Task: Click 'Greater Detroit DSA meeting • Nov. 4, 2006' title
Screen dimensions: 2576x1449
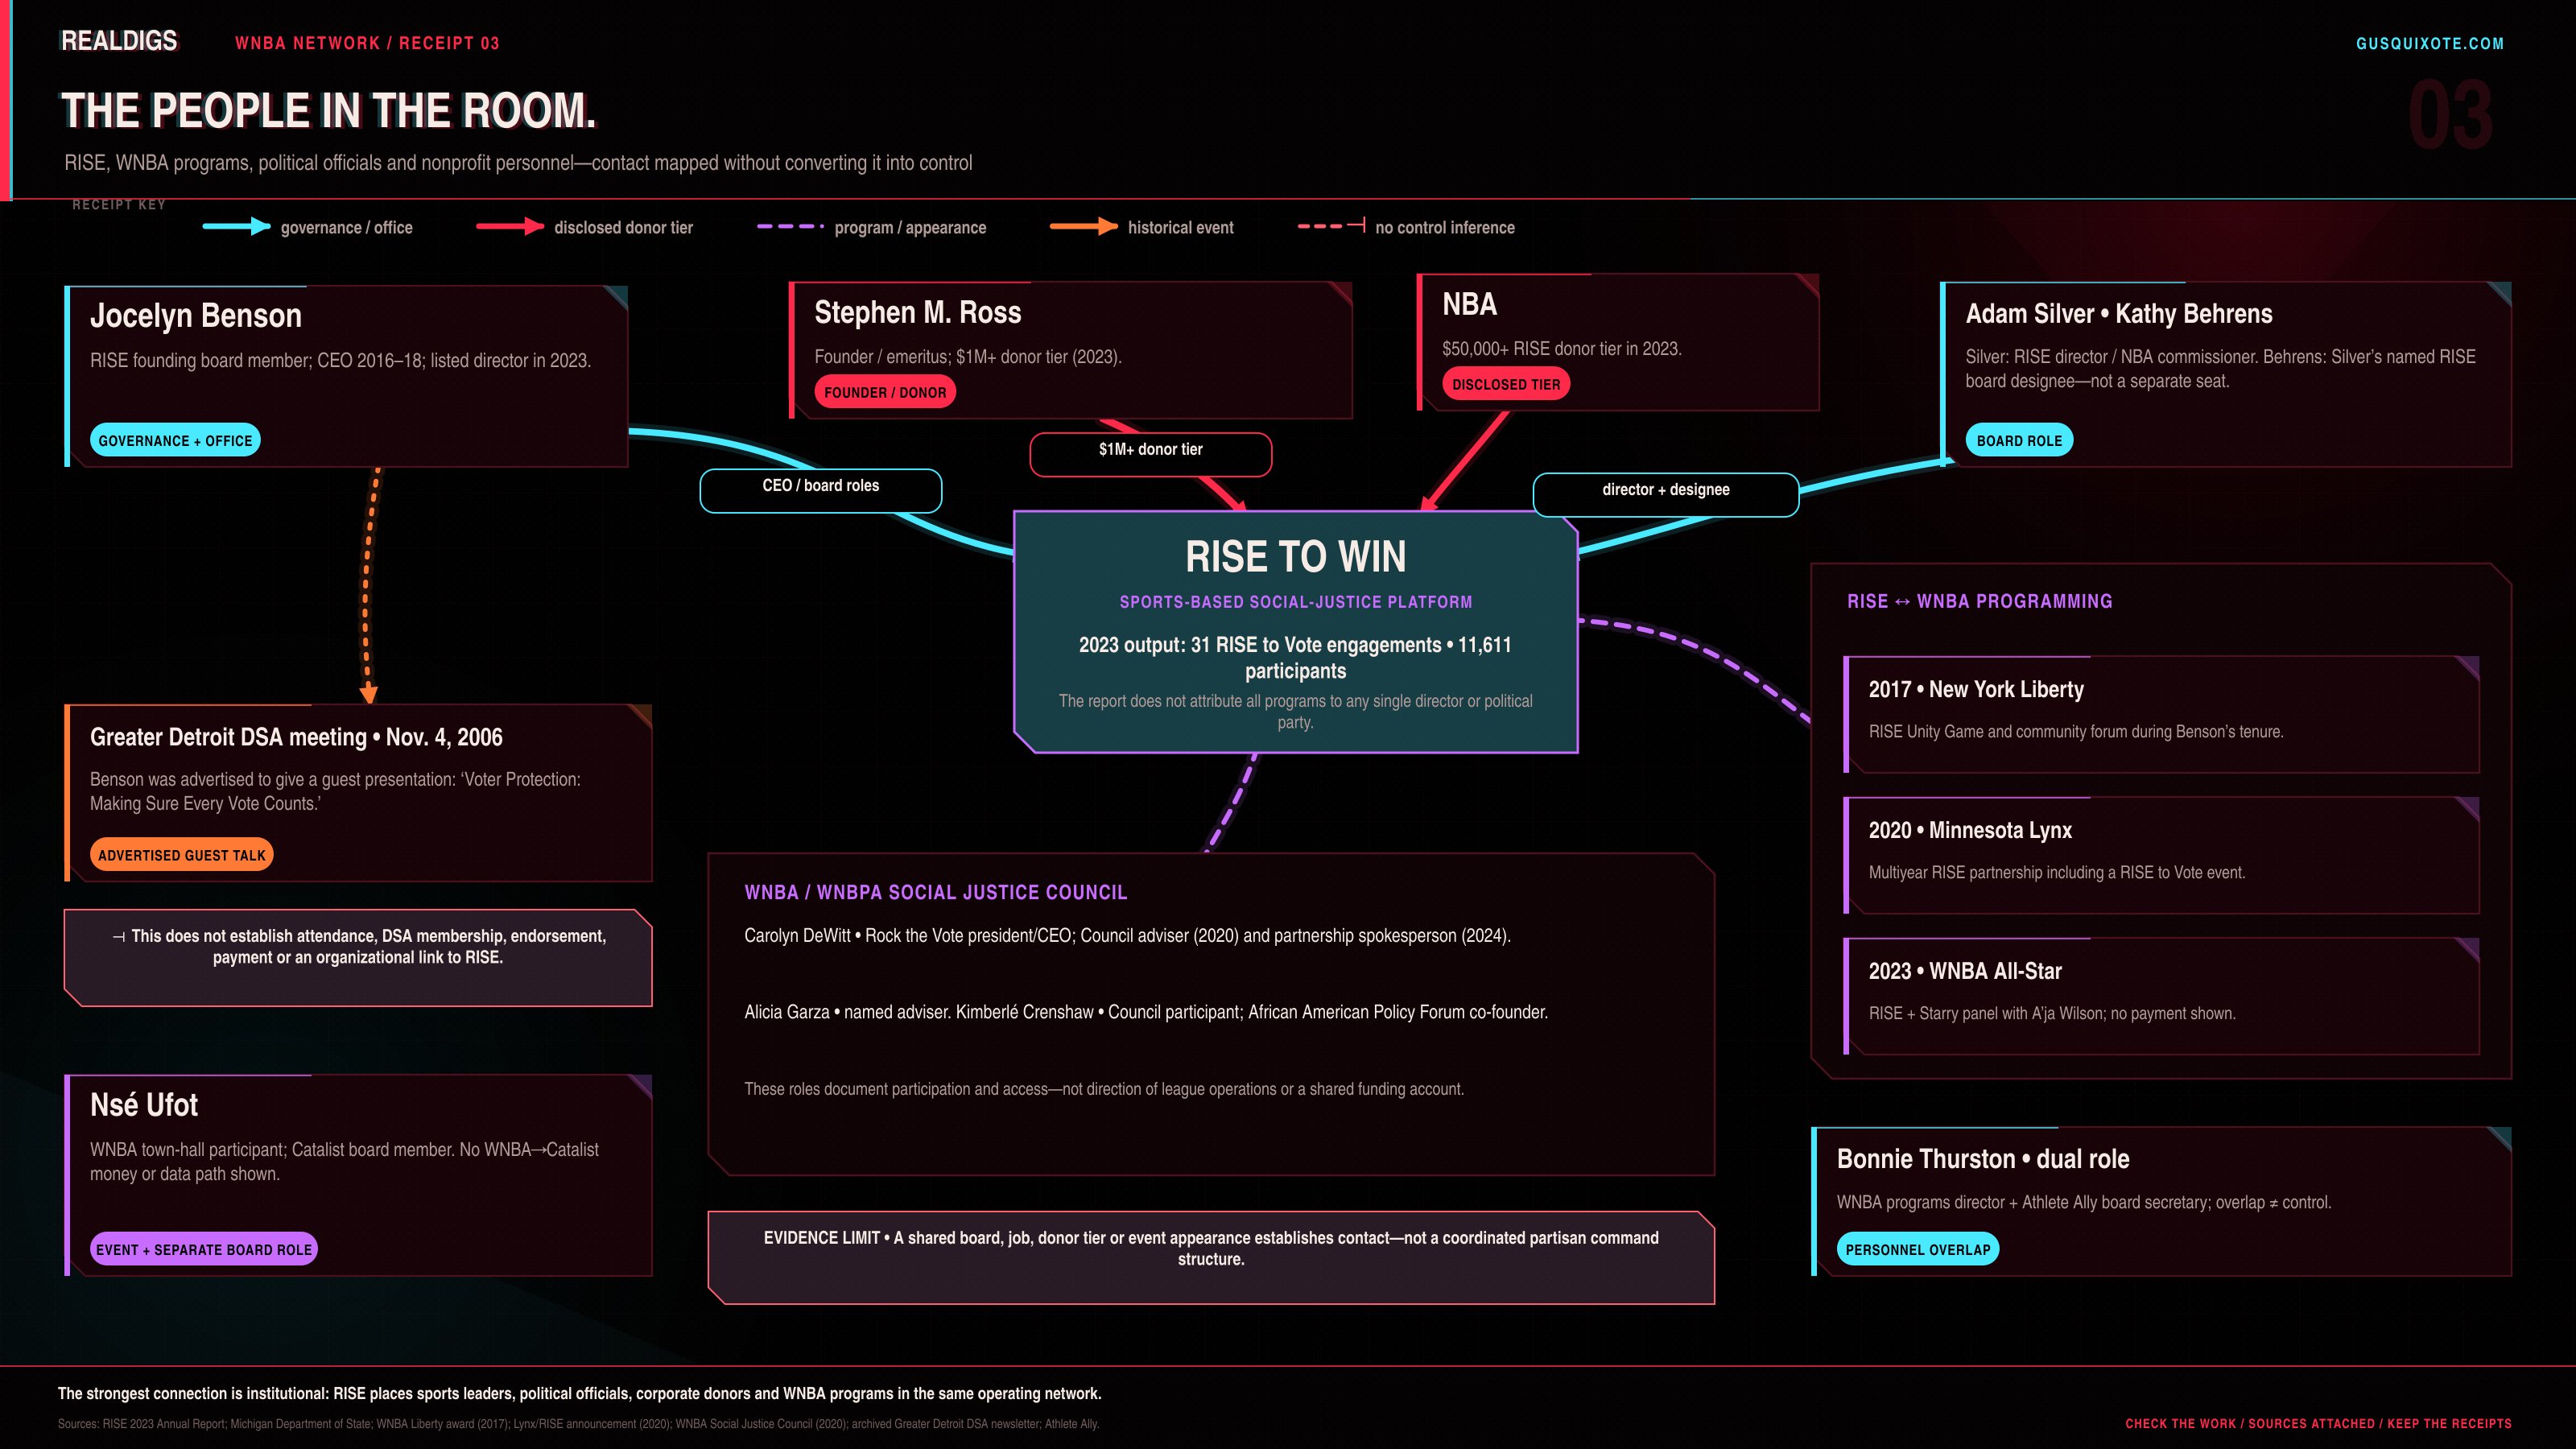Action: click(296, 738)
